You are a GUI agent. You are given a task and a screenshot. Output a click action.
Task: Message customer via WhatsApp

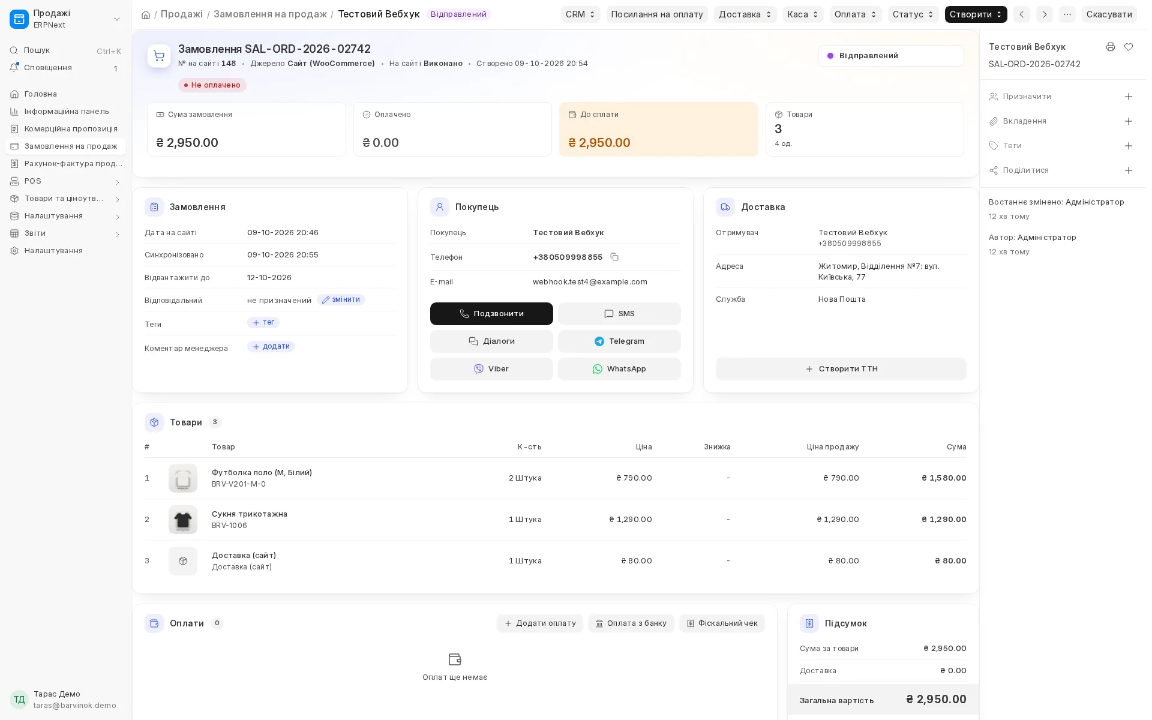point(619,369)
